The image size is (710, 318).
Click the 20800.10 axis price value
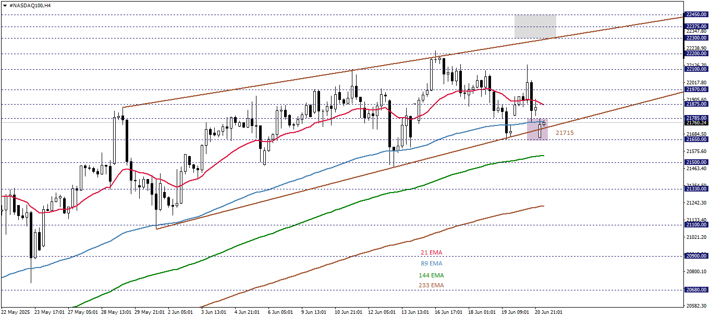coord(696,272)
